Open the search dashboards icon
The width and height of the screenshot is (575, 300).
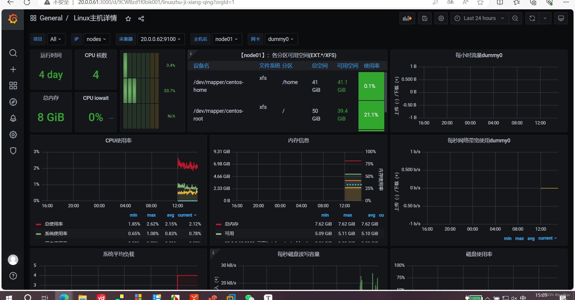pyautogui.click(x=13, y=53)
